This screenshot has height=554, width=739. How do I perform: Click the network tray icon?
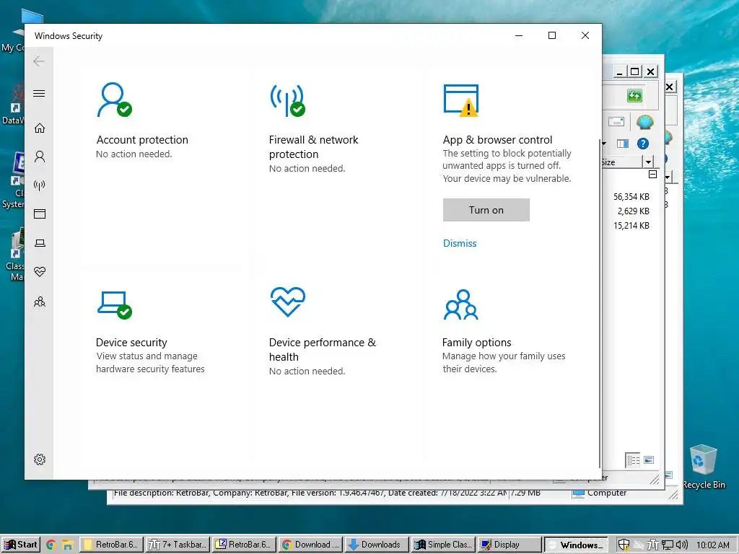(667, 545)
